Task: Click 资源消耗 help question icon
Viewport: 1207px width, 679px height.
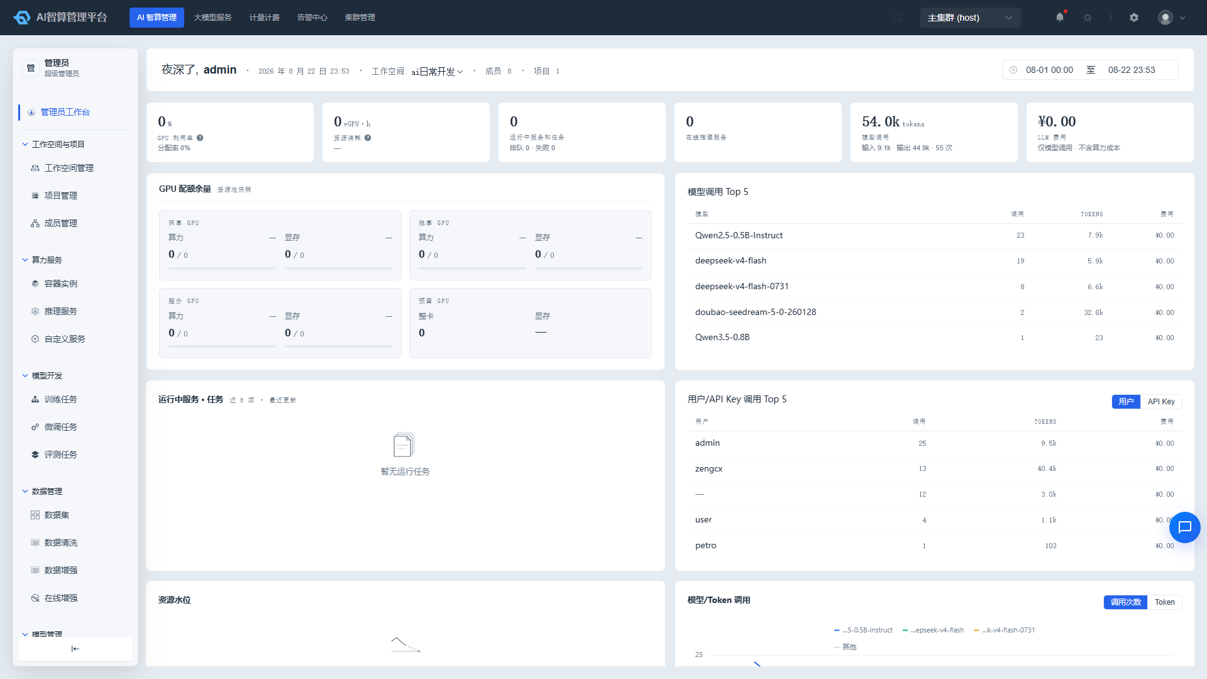Action: (x=368, y=138)
